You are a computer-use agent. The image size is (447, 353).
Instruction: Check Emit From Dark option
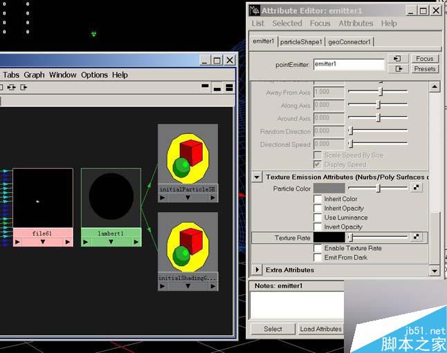(x=318, y=258)
